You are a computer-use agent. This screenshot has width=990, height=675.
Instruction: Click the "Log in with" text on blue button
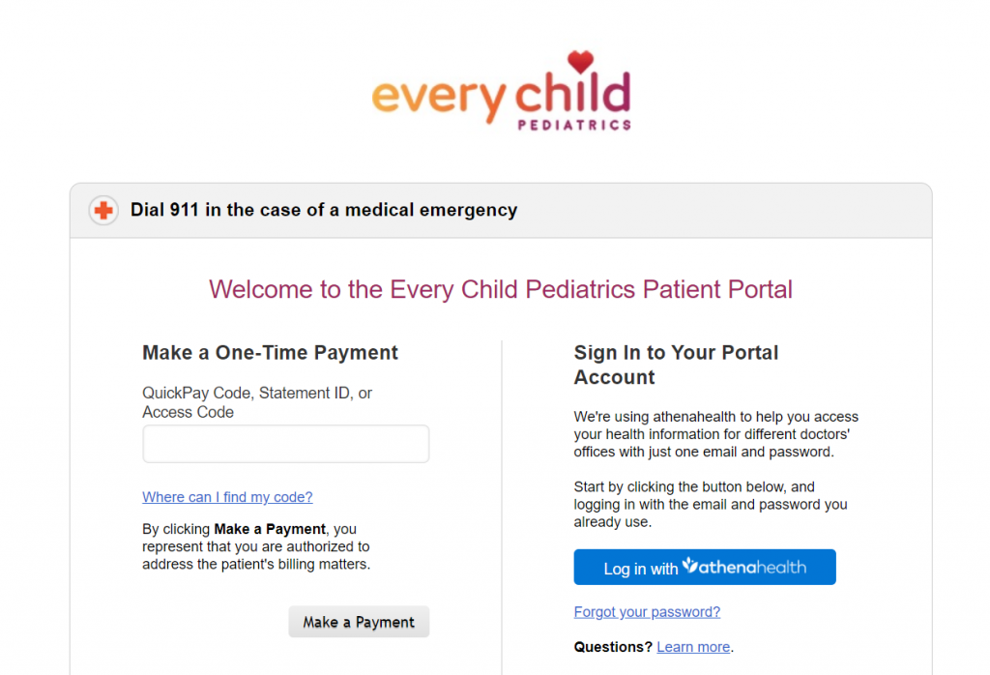tap(641, 569)
